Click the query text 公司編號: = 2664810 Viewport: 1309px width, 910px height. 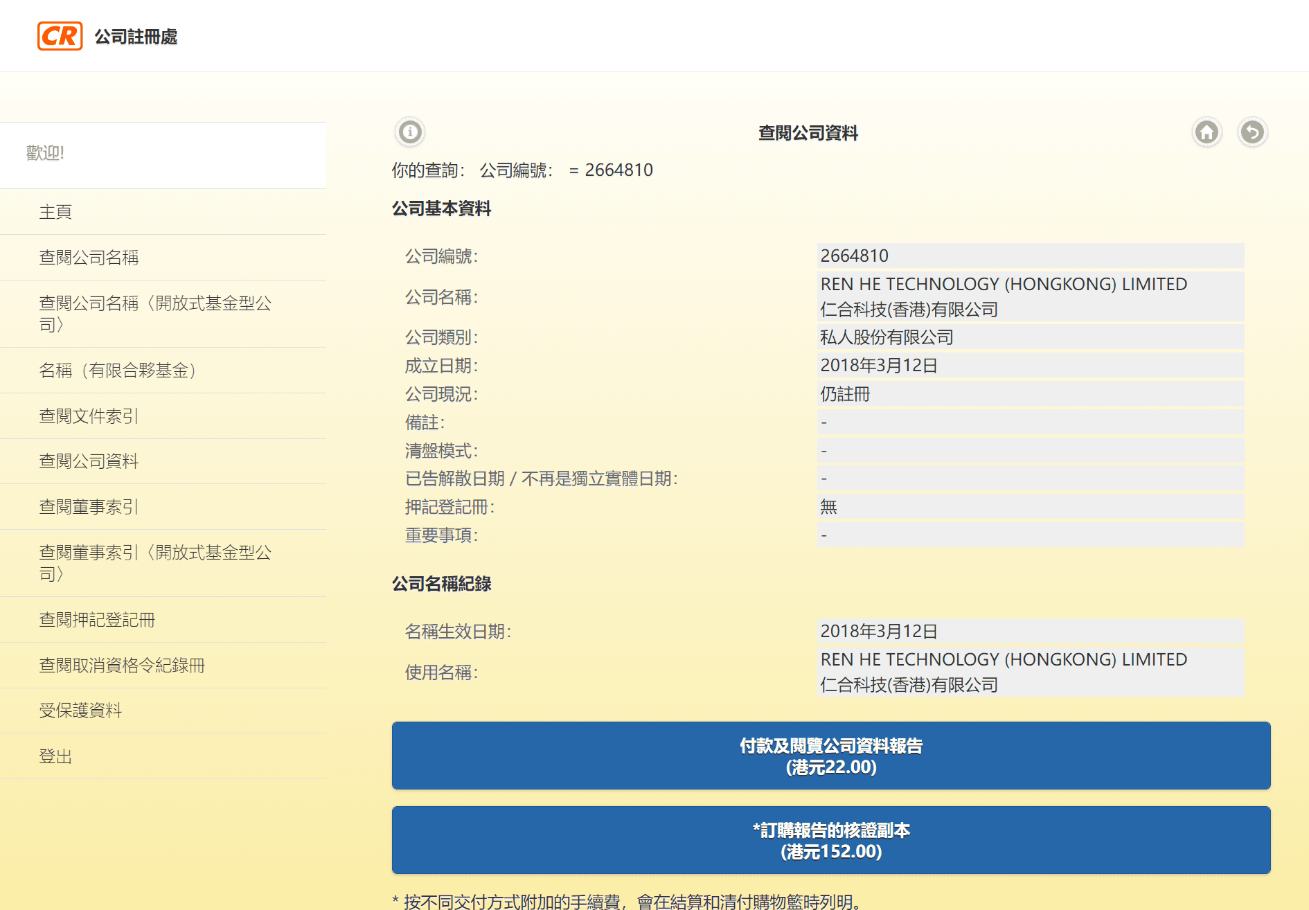(566, 170)
